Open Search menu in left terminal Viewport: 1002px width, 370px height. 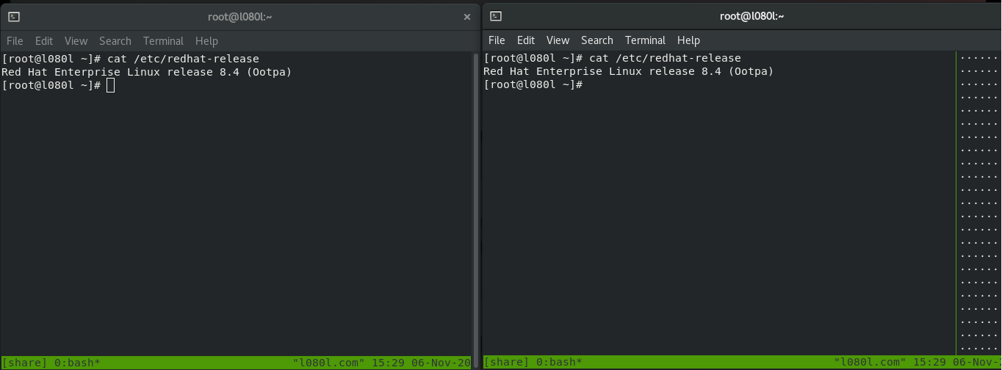(115, 41)
